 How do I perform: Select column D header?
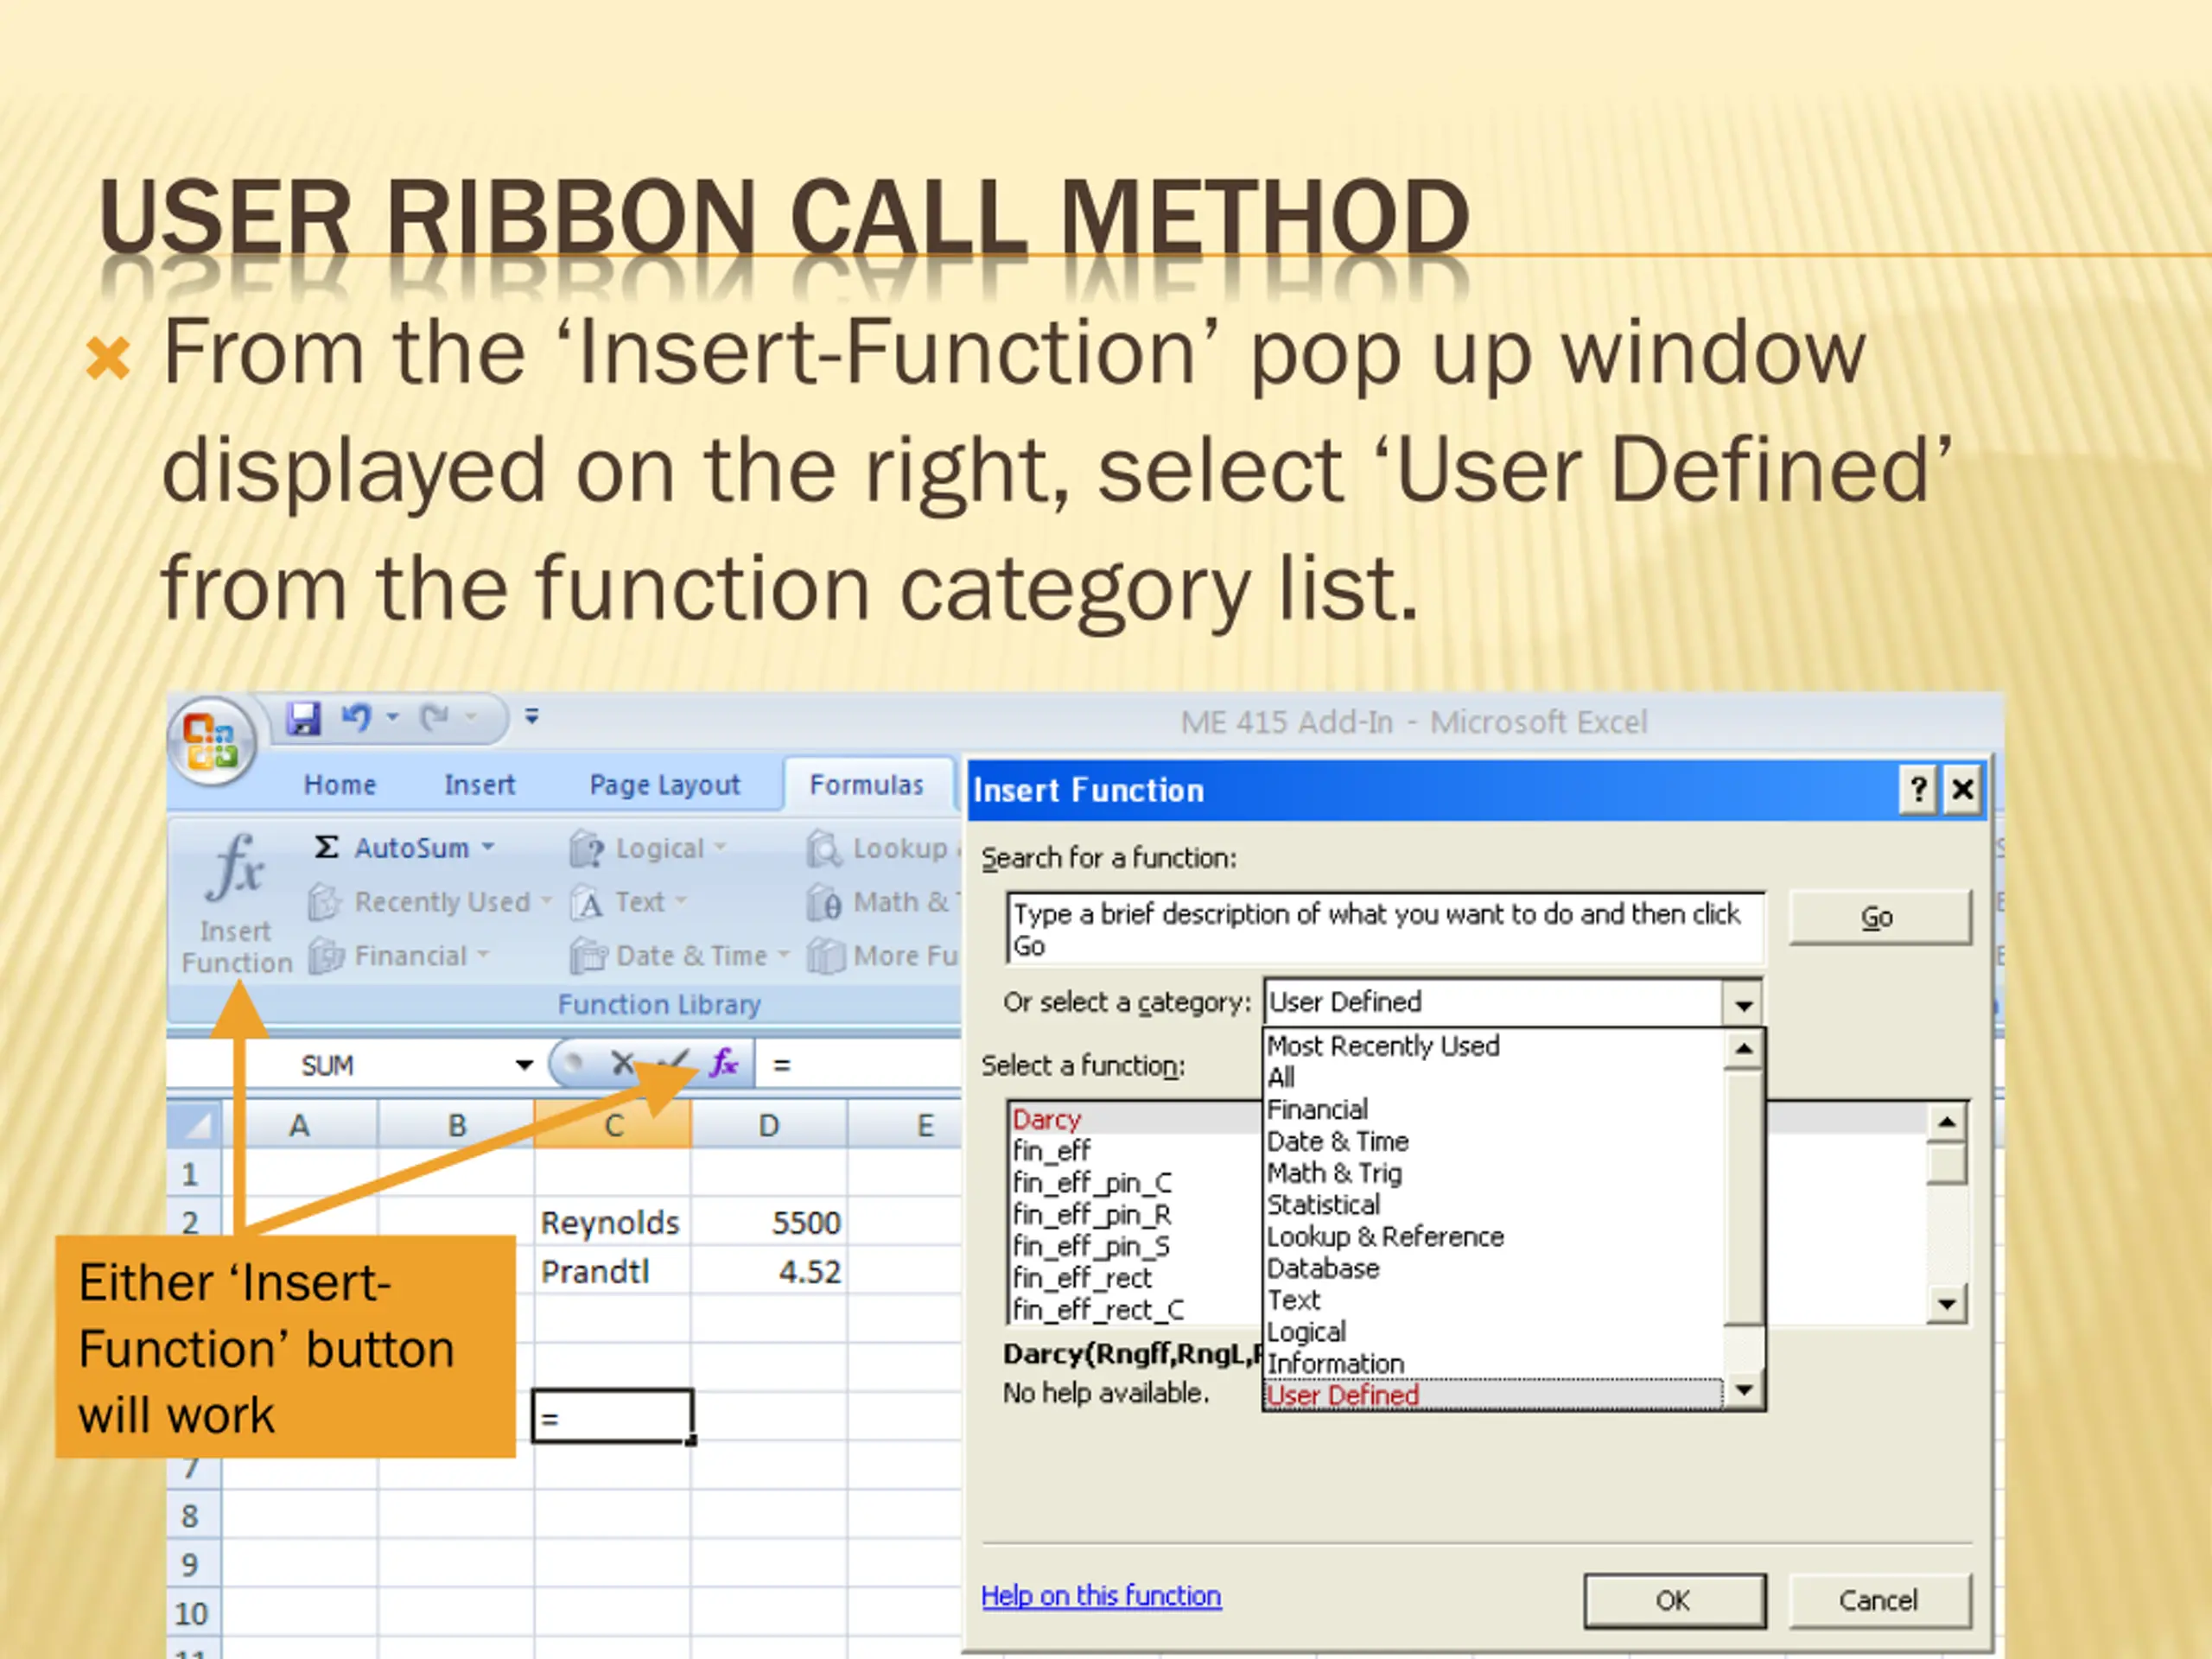tap(769, 1125)
